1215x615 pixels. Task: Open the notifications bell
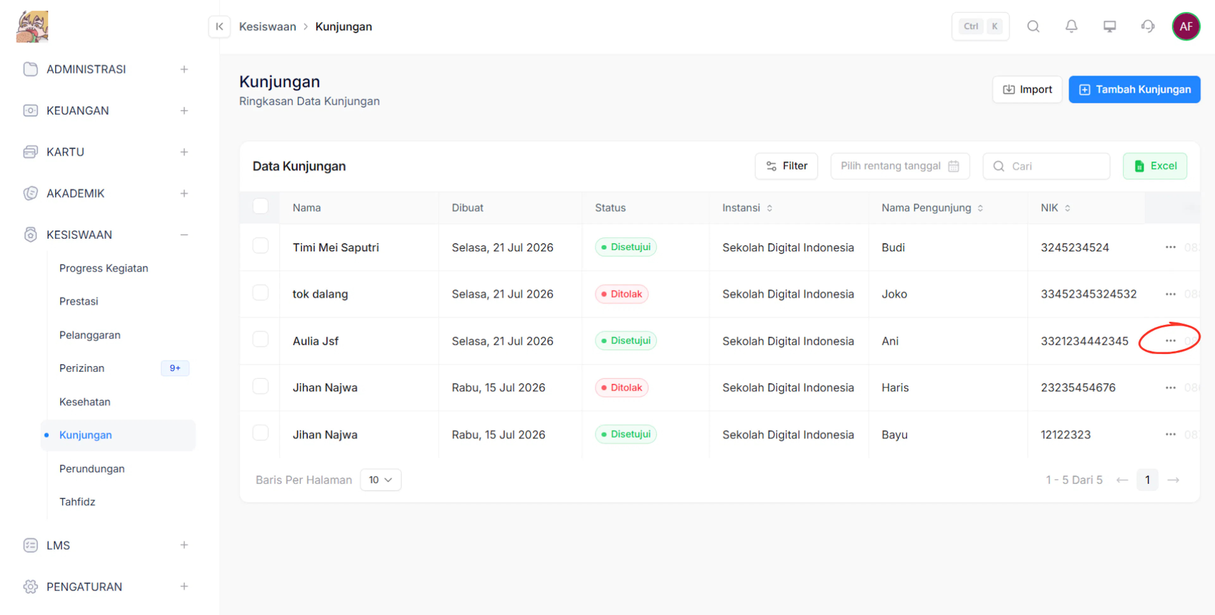1071,26
